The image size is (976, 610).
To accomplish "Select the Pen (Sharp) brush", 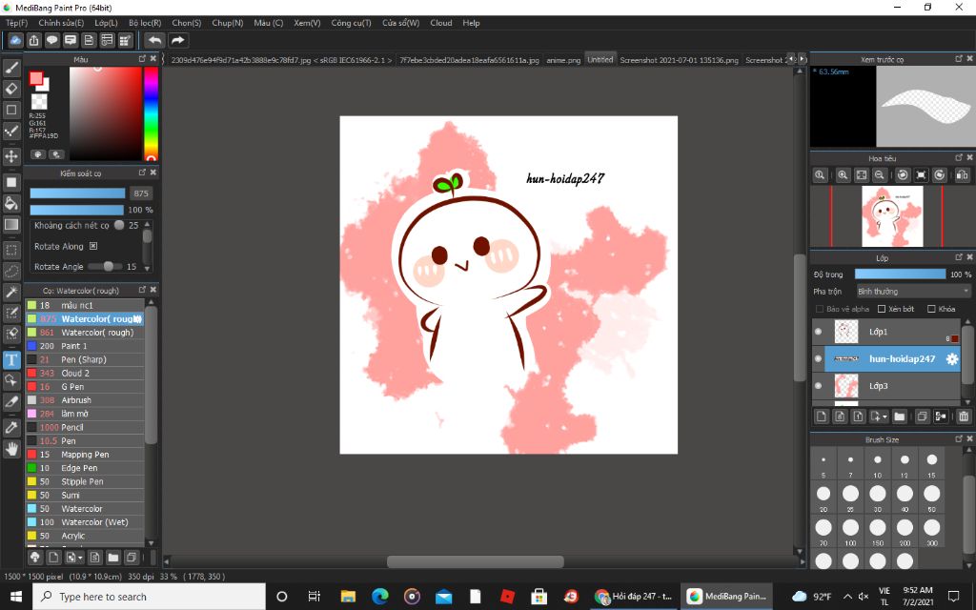I will (x=85, y=359).
